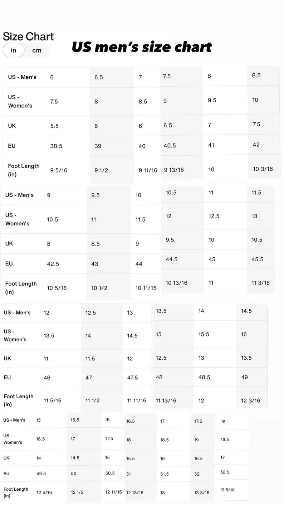Click EU size 47.5 cell

pos(137,378)
